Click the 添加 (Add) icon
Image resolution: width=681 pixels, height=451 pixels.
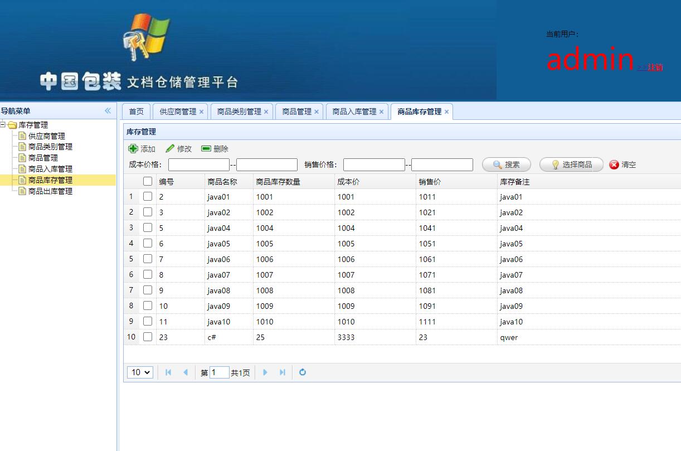point(134,148)
